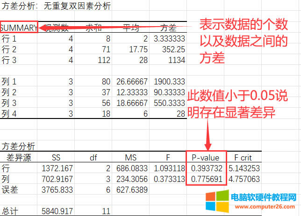The height and width of the screenshot is (216, 301).
Task: Click the 差异源 column header
Action: 19,158
